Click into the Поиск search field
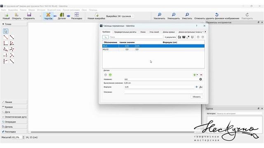The image size is (264, 148). click(136, 37)
